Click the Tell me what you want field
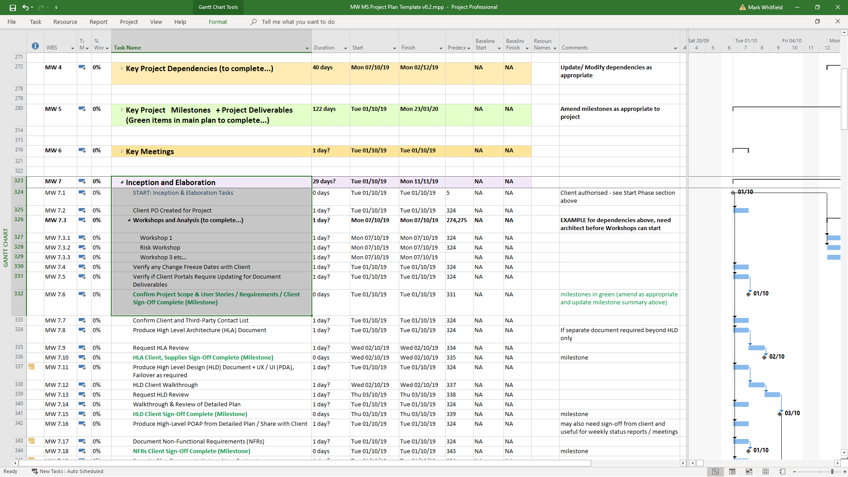Screen dimensions: 848x477 (x=298, y=22)
